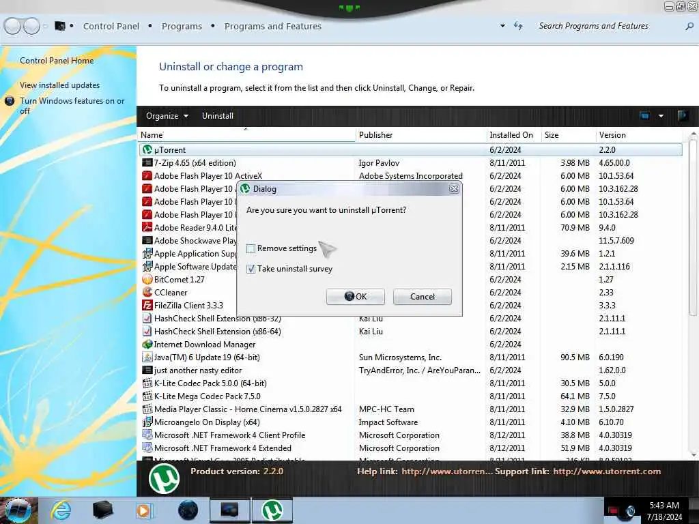Open Turn Windows features on or off
699x524 pixels.
coord(72,106)
